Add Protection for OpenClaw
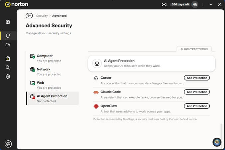 [x=197, y=106]
